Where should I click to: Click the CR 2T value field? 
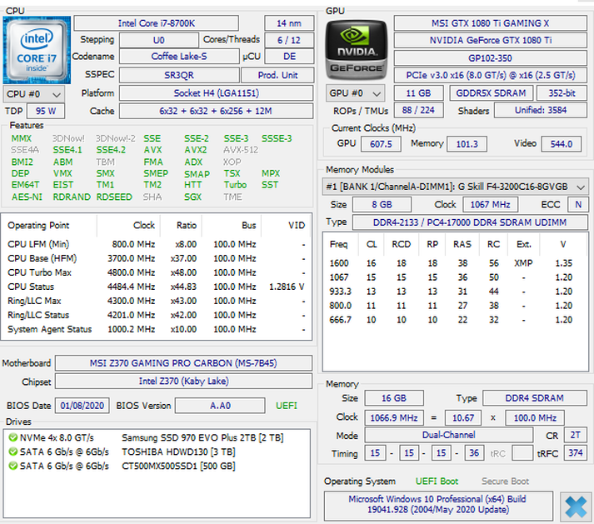[x=575, y=435]
